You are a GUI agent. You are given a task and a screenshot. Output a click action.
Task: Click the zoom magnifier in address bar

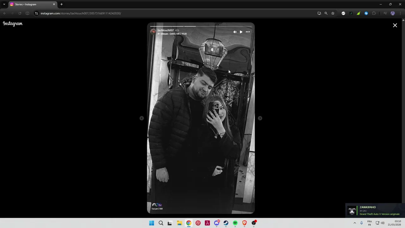point(326,13)
